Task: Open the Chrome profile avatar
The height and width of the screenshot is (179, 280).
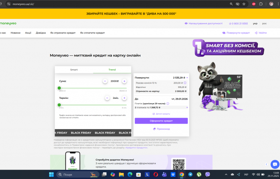Action: pyautogui.click(x=271, y=4)
